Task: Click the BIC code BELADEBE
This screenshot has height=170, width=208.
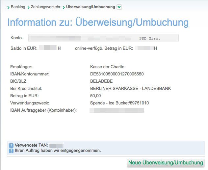Action: [x=101, y=81]
